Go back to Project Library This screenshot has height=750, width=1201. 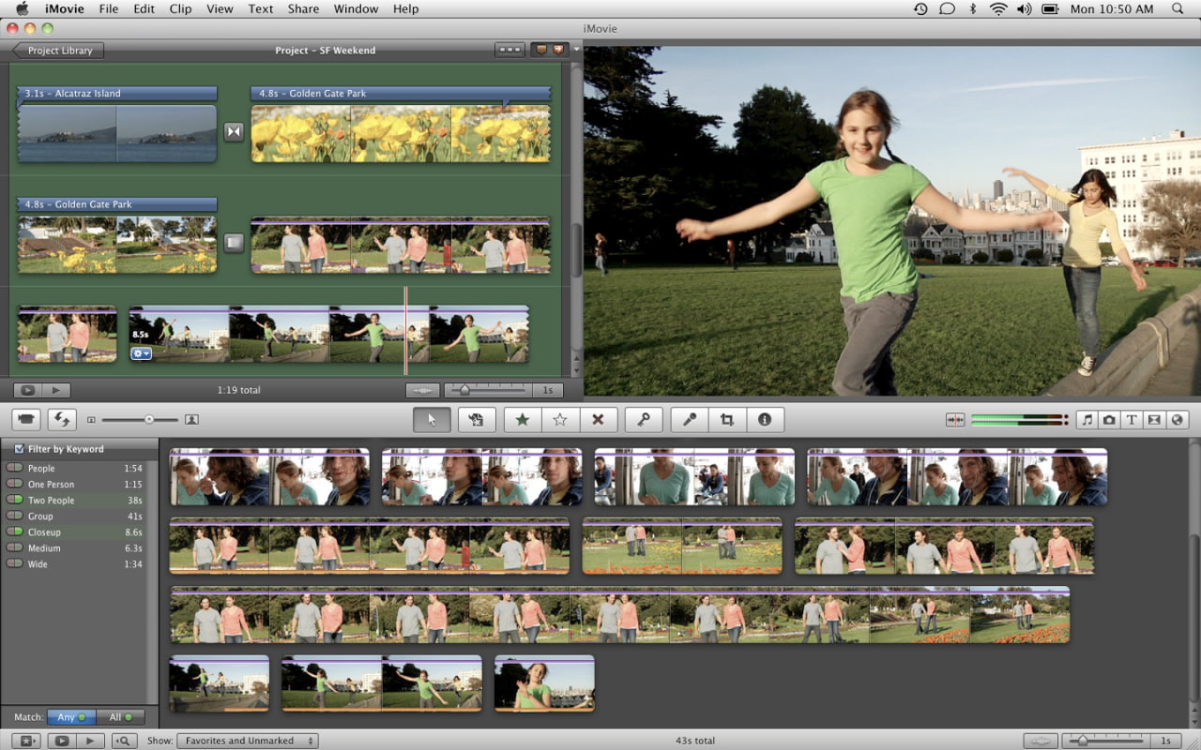click(58, 51)
